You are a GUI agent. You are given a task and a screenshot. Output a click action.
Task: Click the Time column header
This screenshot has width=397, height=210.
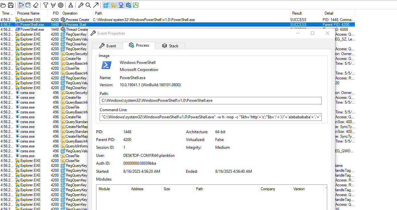[7, 13]
